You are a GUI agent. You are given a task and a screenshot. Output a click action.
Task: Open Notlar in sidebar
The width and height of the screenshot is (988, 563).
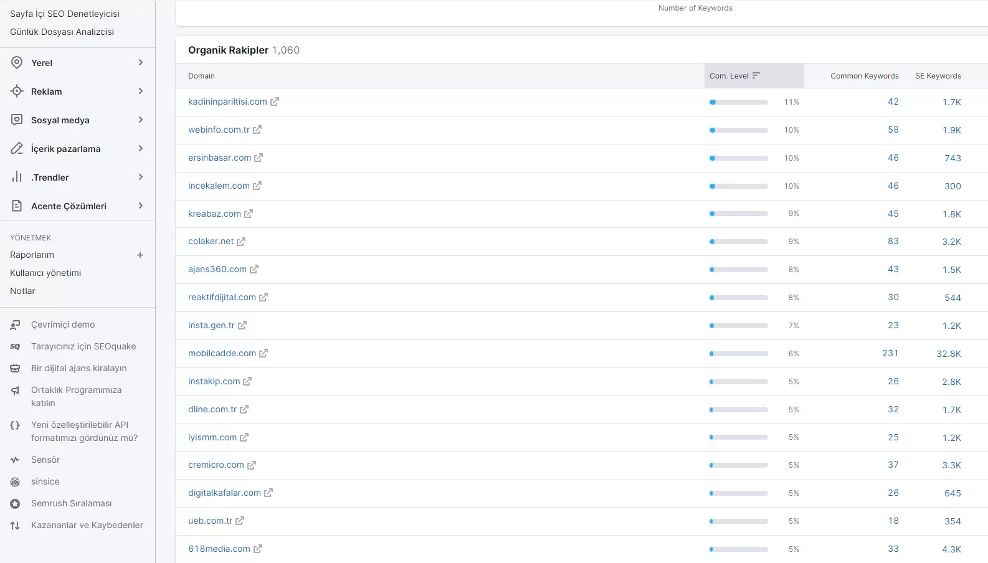coord(22,291)
